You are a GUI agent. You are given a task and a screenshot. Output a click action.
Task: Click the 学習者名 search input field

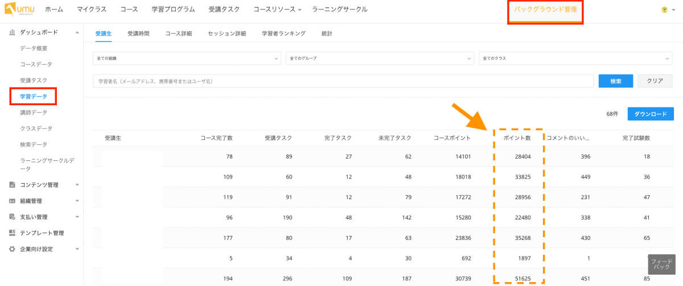click(341, 81)
